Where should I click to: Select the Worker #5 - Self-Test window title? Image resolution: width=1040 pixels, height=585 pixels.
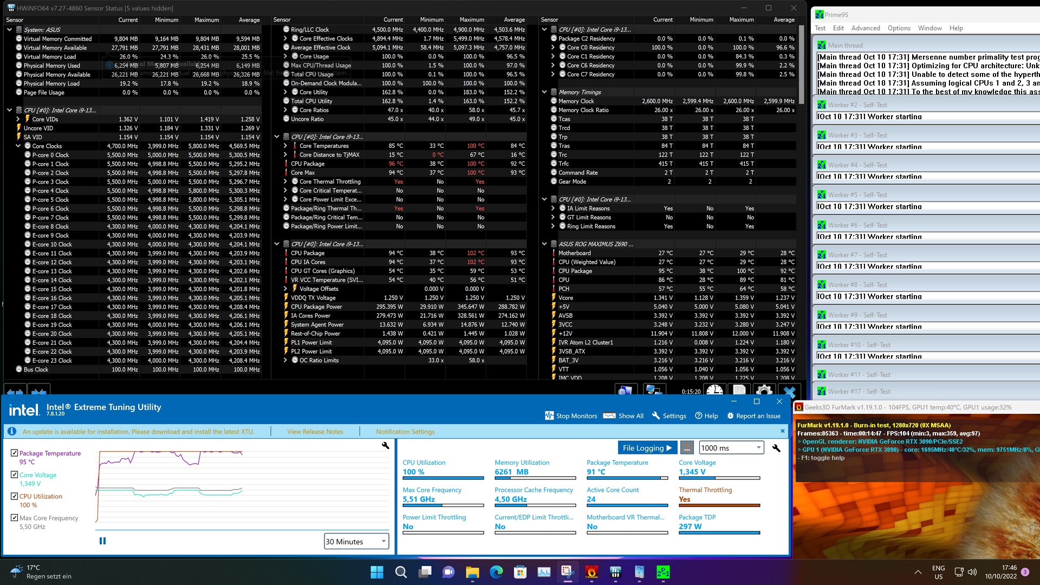(x=857, y=195)
